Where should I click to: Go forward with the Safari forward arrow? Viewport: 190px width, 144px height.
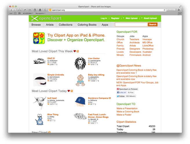pyautogui.click(x=14, y=10)
